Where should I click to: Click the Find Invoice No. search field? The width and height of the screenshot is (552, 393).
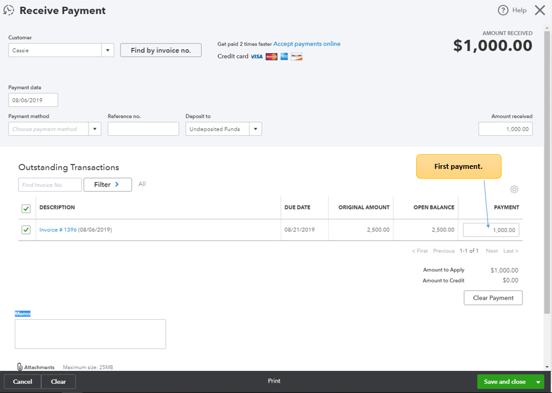(50, 185)
